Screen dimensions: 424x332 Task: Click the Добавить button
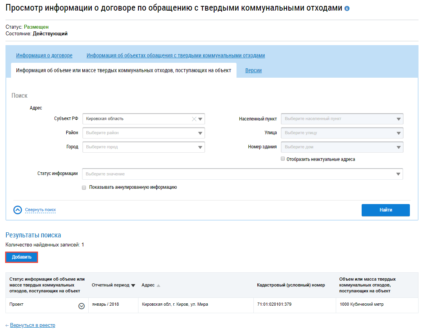click(x=22, y=257)
